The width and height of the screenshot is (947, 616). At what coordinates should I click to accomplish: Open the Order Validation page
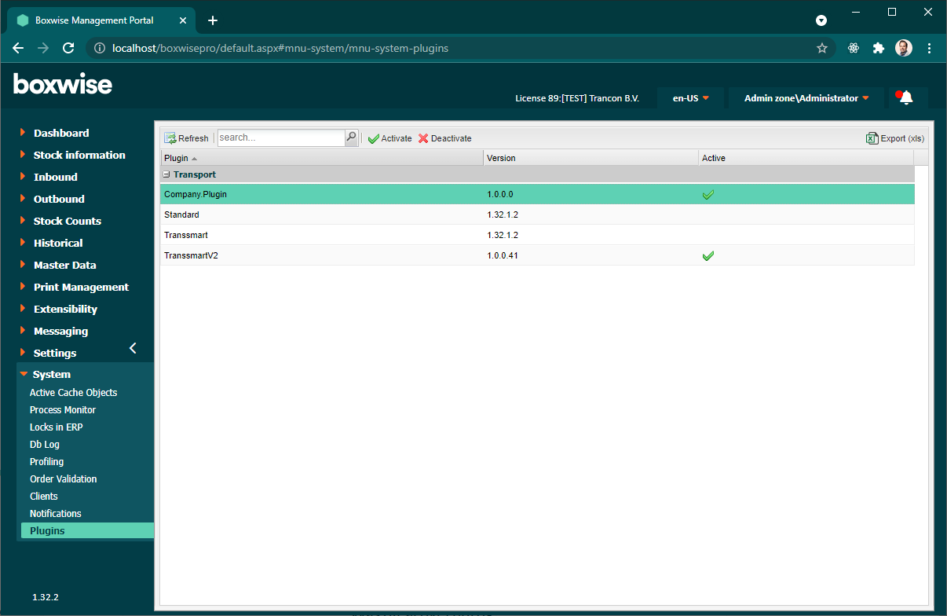pos(64,478)
